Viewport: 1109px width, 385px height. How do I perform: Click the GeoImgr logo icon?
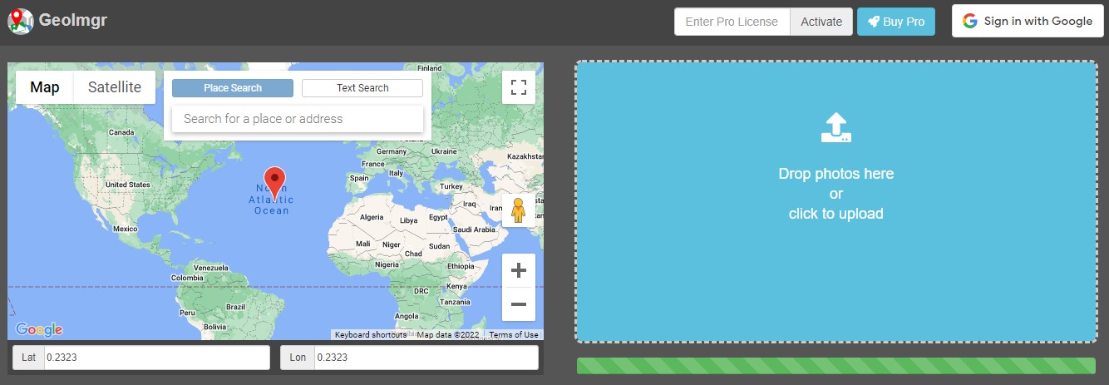[x=20, y=22]
